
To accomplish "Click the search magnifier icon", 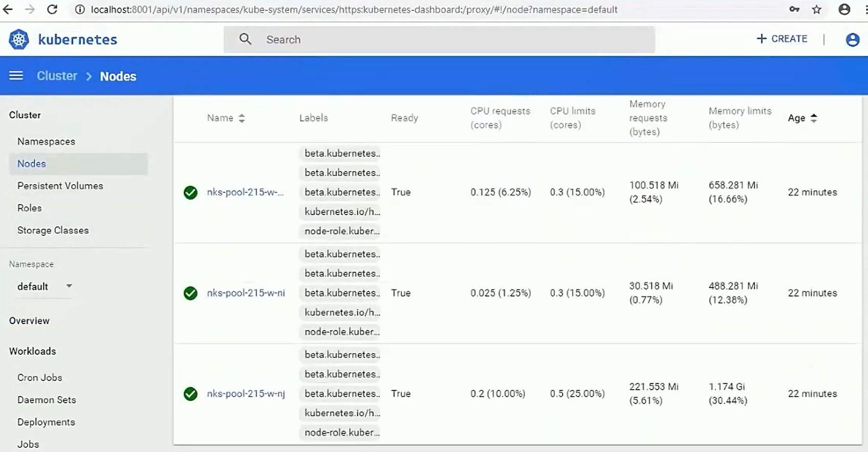I will (x=245, y=39).
